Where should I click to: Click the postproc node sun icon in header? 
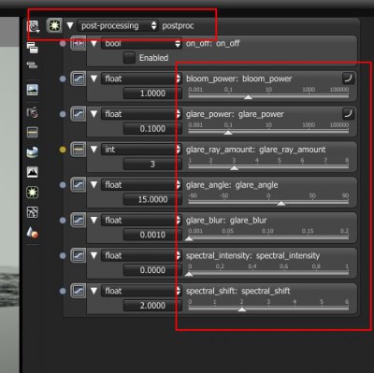pyautogui.click(x=54, y=25)
